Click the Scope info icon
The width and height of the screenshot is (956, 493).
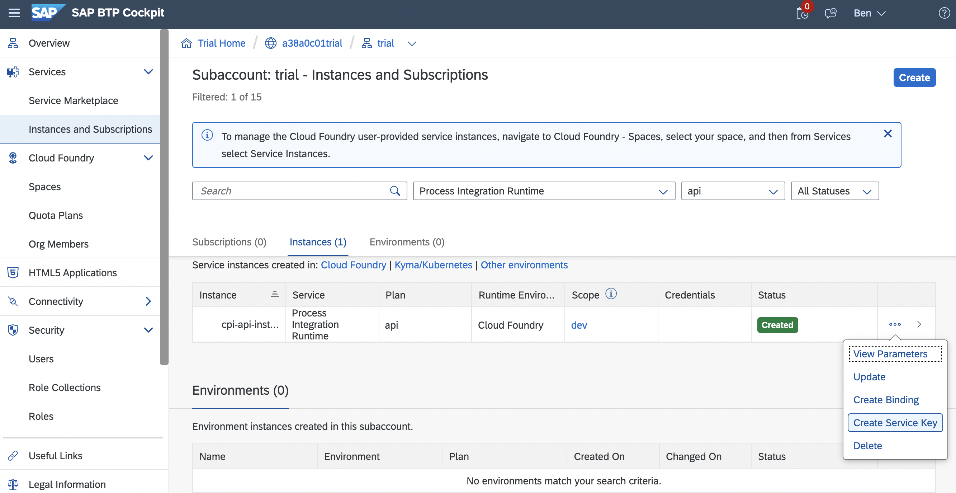[611, 294]
